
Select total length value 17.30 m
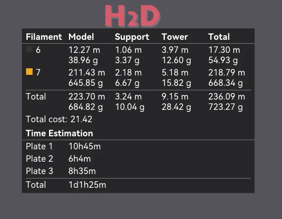pyautogui.click(x=224, y=50)
